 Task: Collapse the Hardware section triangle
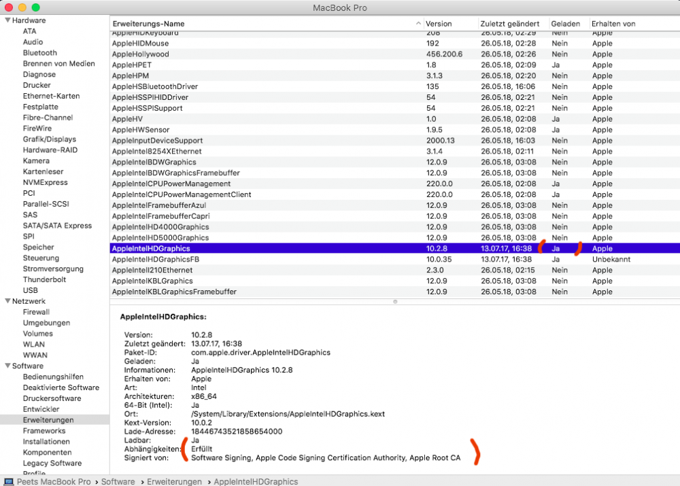pos(7,20)
